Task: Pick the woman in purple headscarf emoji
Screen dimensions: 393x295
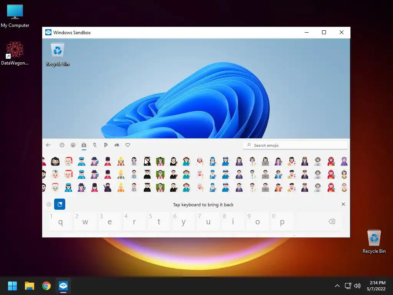Action: pyautogui.click(x=344, y=161)
